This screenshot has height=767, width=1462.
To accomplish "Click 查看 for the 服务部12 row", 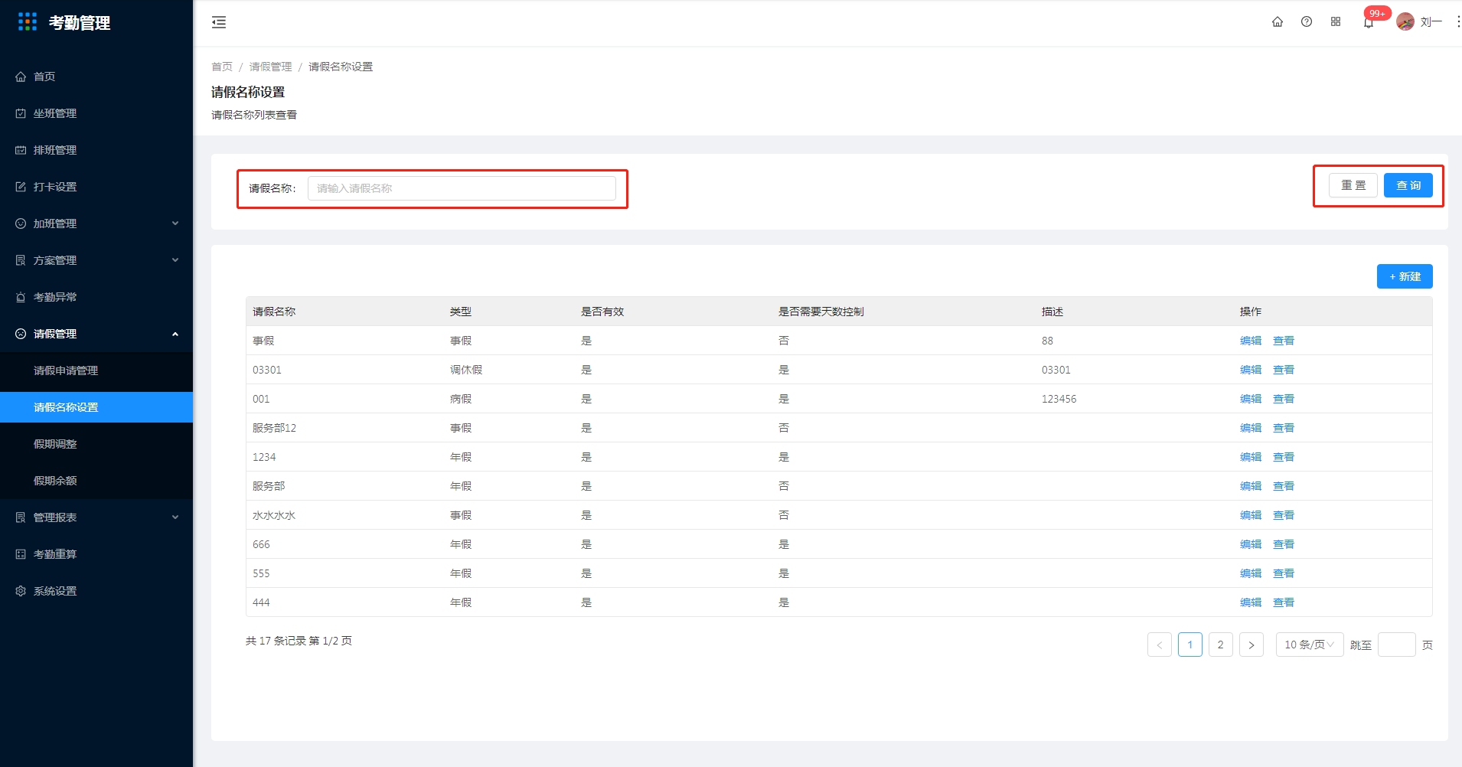I will [x=1284, y=428].
